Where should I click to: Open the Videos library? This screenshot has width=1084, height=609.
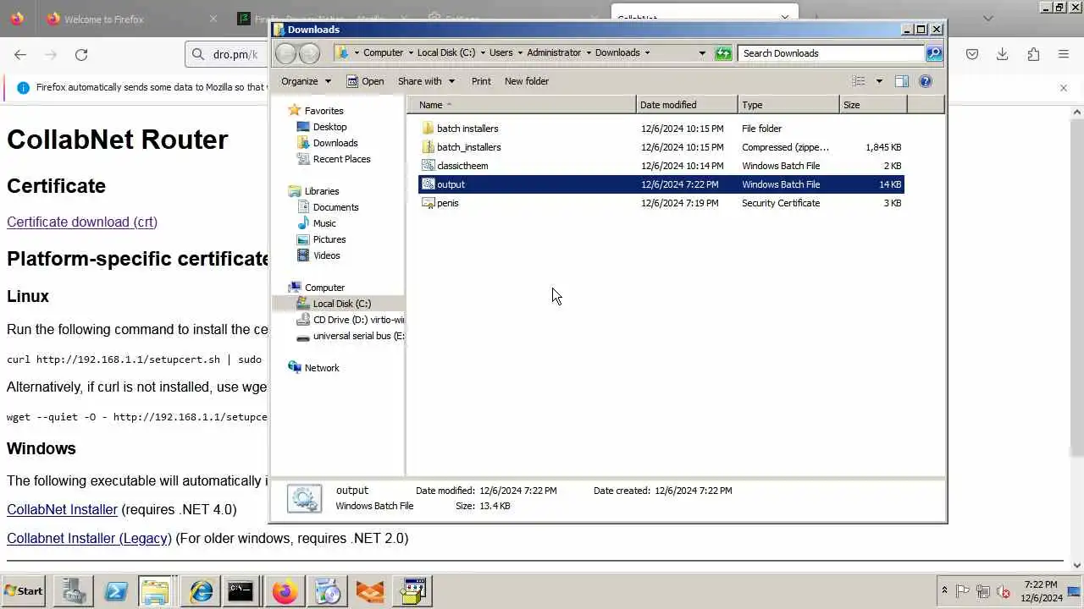pyautogui.click(x=326, y=255)
